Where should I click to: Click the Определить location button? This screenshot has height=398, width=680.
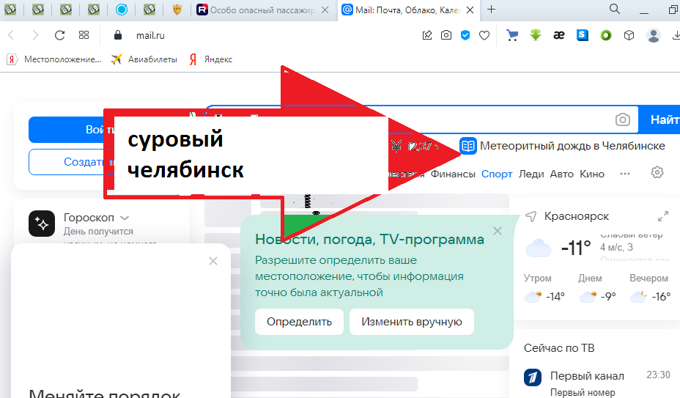coord(299,322)
